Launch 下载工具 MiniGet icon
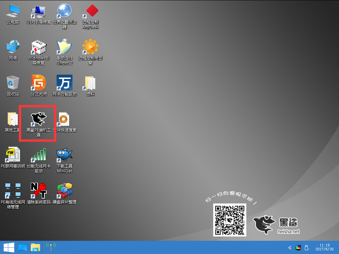 65,161
